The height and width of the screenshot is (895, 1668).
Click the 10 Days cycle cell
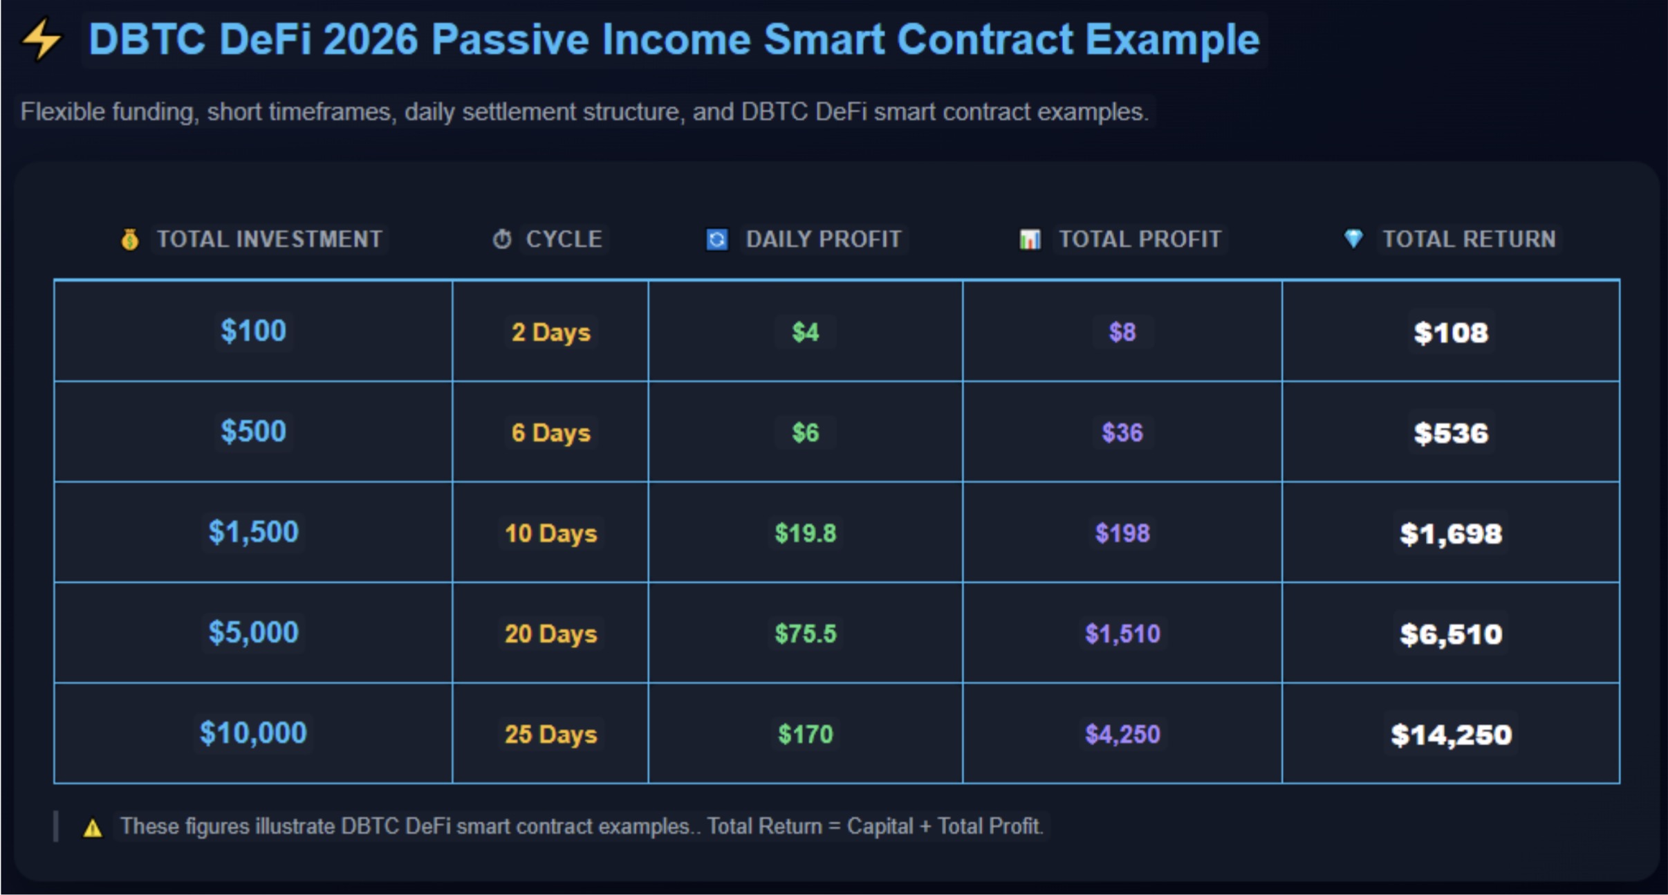(550, 533)
